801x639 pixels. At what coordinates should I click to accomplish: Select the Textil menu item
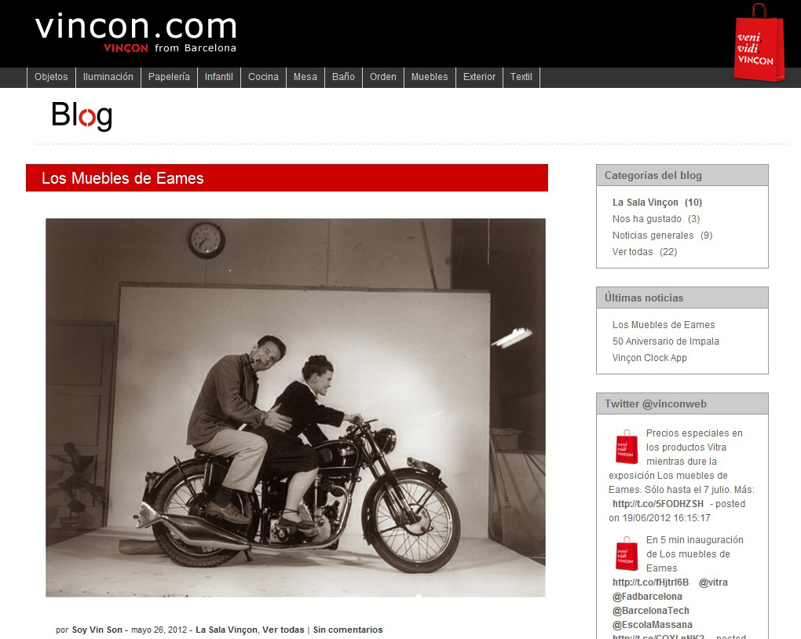pos(521,77)
